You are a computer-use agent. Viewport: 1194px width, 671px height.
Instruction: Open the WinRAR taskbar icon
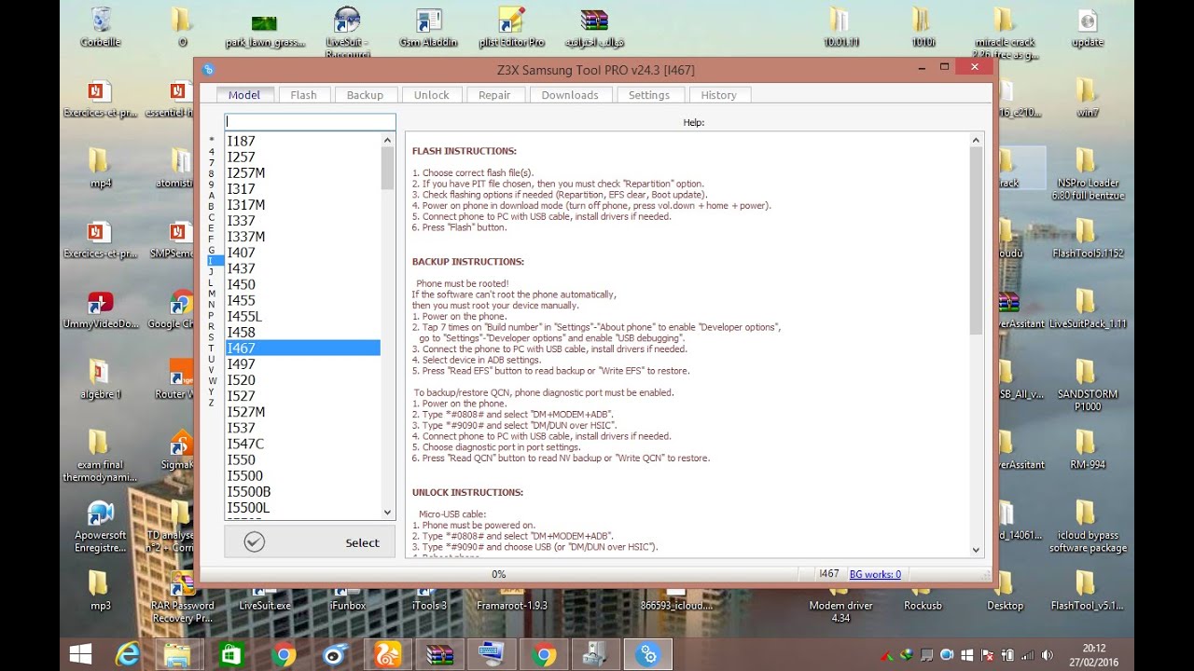click(x=439, y=654)
